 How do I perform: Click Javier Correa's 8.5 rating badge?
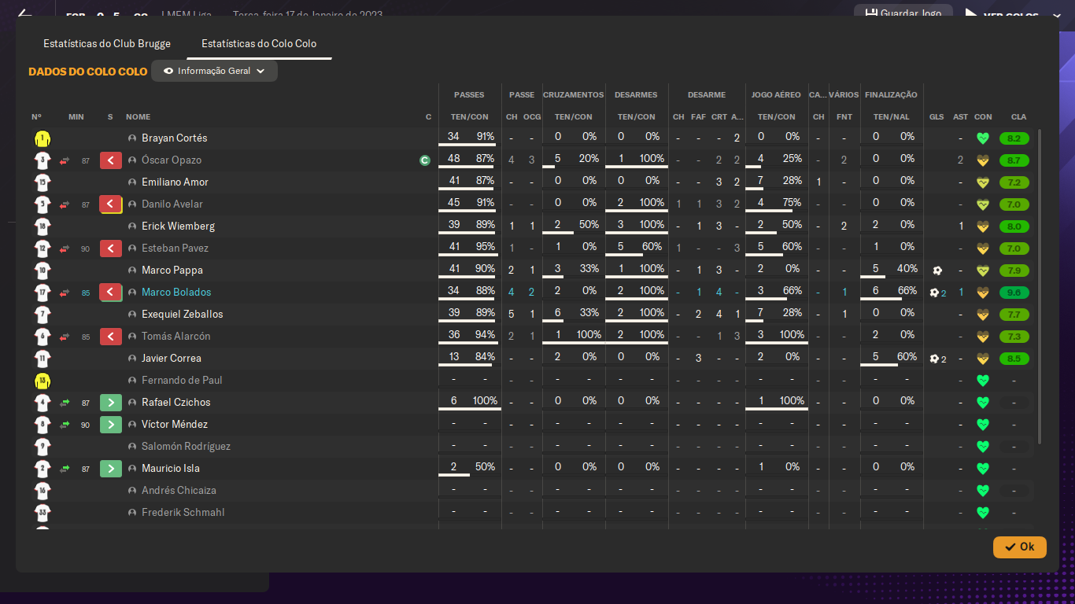coord(1014,359)
